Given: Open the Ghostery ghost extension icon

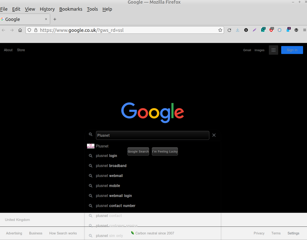Looking at the screenshot, I should [x=288, y=30].
